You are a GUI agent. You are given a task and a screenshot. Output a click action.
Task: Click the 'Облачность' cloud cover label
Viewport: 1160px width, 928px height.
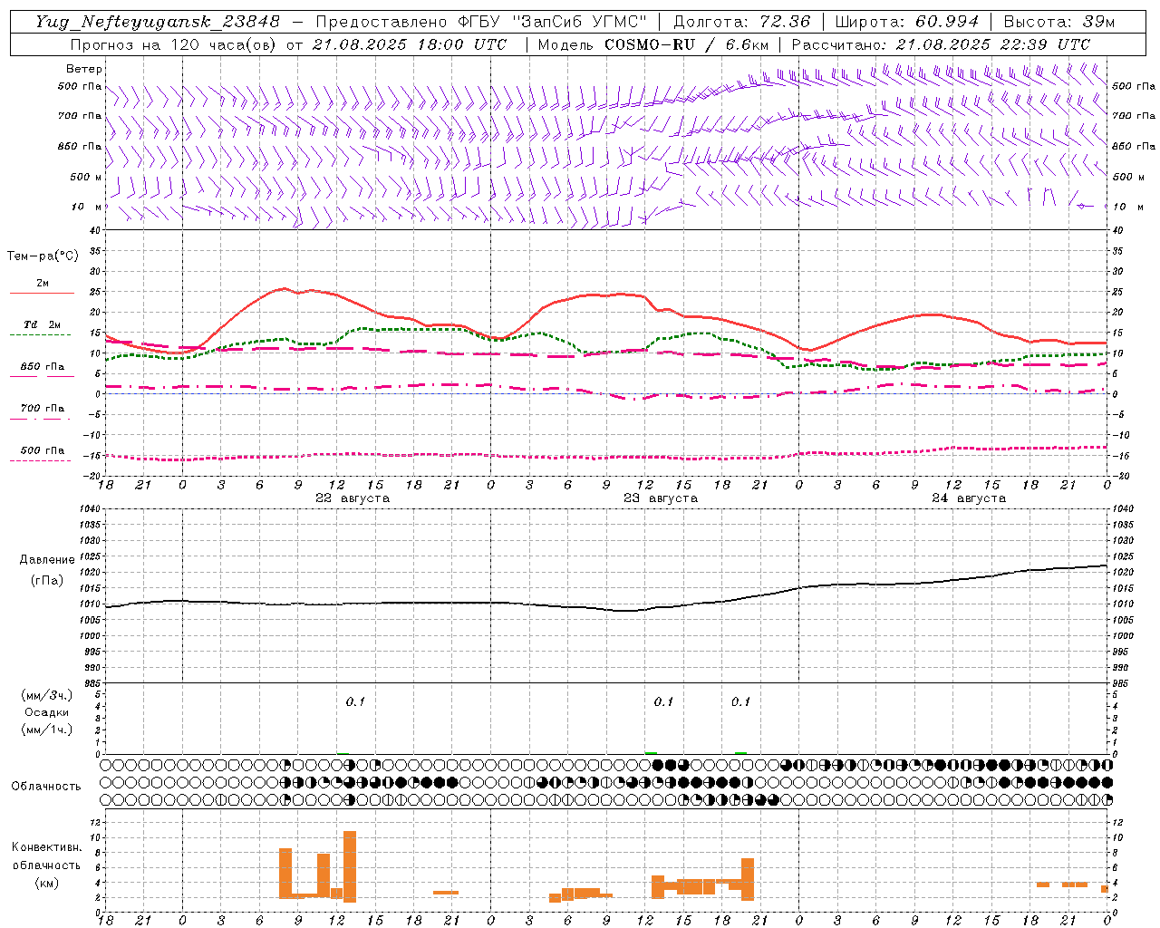click(46, 787)
